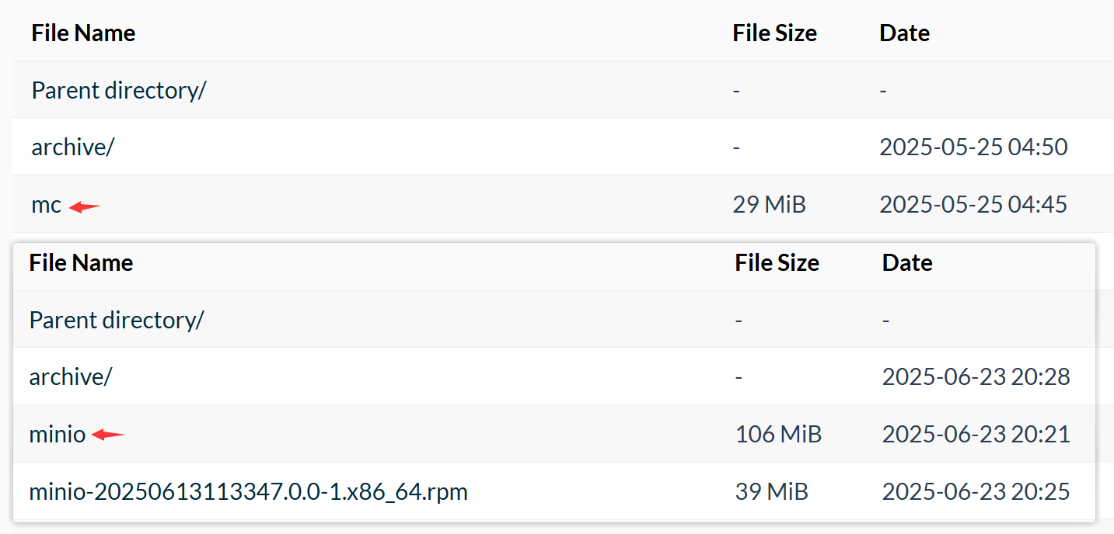Click the 2025-06-23 20:25 date
The height and width of the screenshot is (534, 1114).
pos(976,491)
